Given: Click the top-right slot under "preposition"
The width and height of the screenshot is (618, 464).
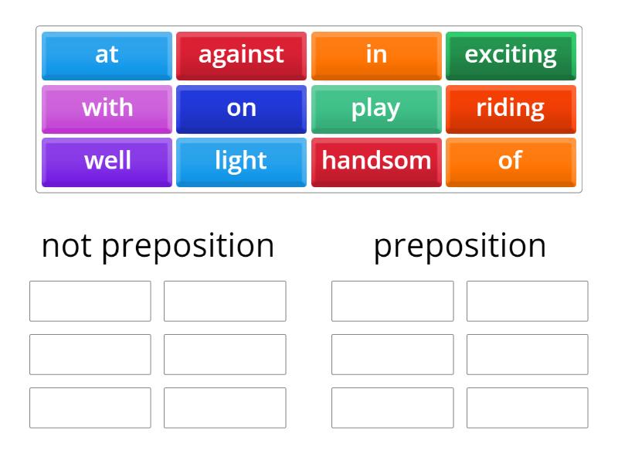Looking at the screenshot, I should (527, 301).
